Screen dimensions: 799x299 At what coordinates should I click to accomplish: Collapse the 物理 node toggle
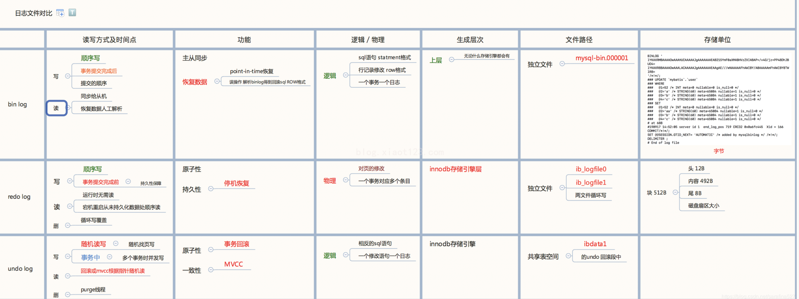[x=346, y=180]
